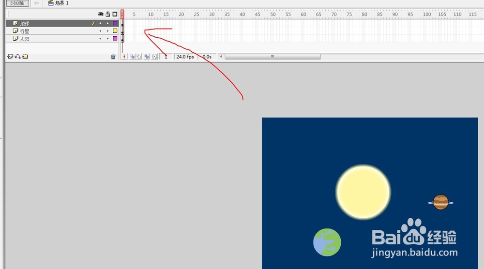Viewport: 484px width, 269px height.
Task: Toggle lock dot of 地球 layer
Action: tap(108, 23)
